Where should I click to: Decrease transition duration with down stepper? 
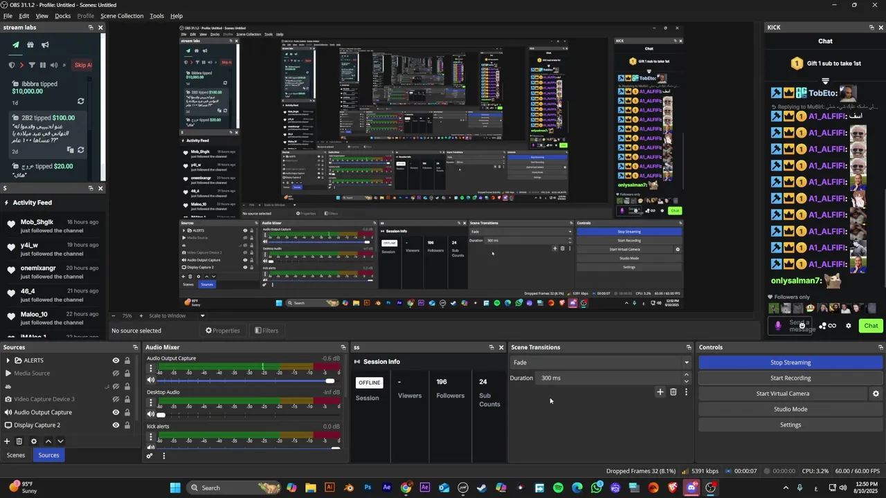[x=686, y=381]
